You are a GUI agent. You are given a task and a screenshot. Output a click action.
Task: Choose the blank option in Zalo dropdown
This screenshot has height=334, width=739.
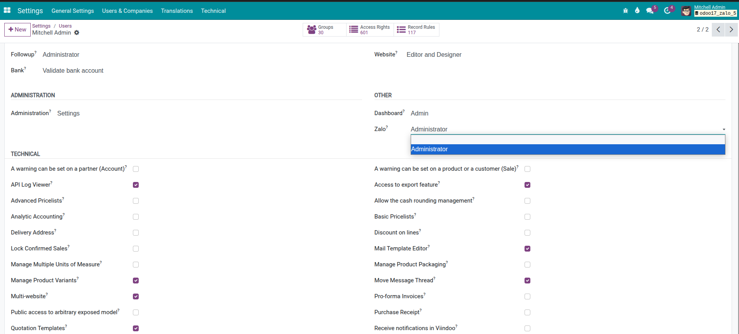tap(567, 140)
